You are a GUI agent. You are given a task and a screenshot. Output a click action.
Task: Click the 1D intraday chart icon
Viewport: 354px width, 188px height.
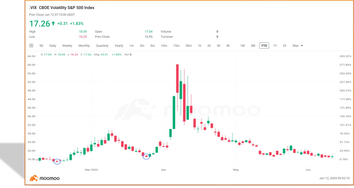(x=31, y=46)
